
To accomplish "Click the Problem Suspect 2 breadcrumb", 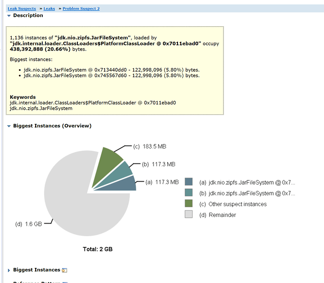I will tap(81, 8).
